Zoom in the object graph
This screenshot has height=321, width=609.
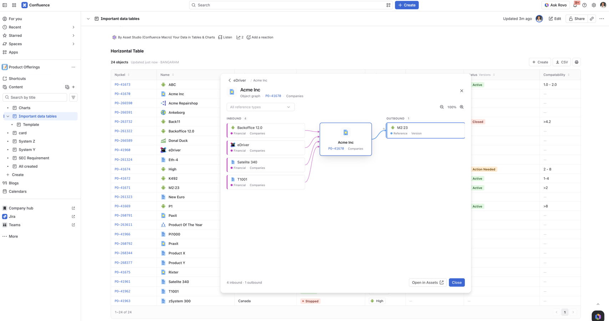(462, 107)
